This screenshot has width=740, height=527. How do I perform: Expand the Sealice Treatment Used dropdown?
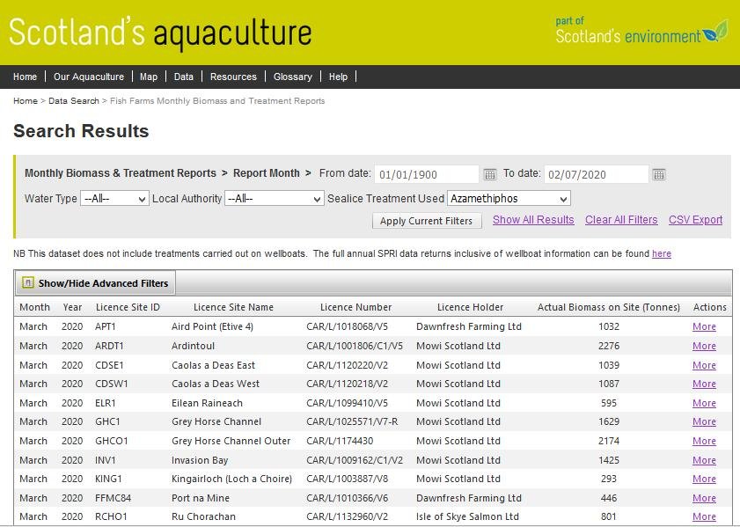[x=509, y=199]
